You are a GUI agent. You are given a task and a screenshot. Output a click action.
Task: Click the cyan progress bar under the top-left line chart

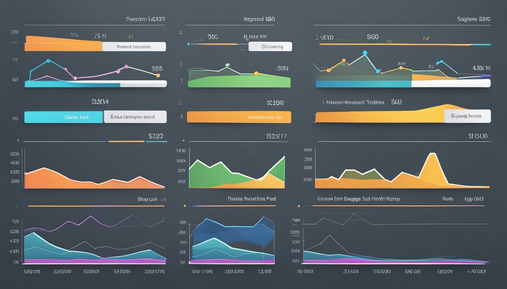(x=72, y=84)
